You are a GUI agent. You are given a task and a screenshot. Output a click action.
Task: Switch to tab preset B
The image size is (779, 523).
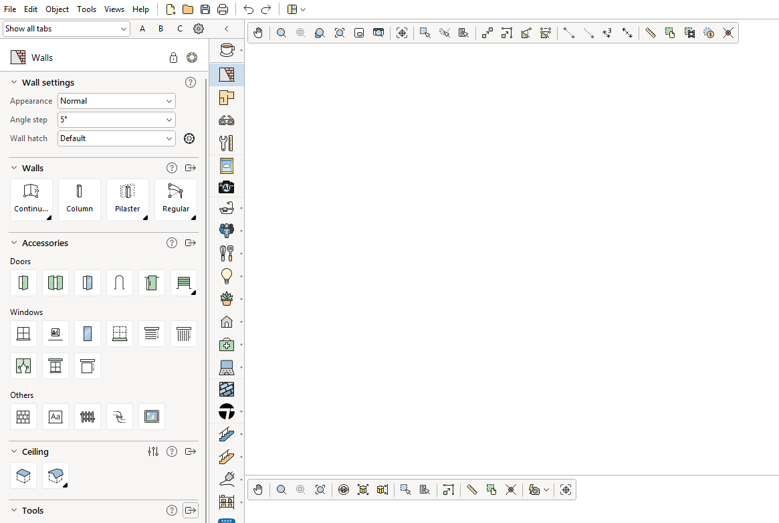point(161,29)
